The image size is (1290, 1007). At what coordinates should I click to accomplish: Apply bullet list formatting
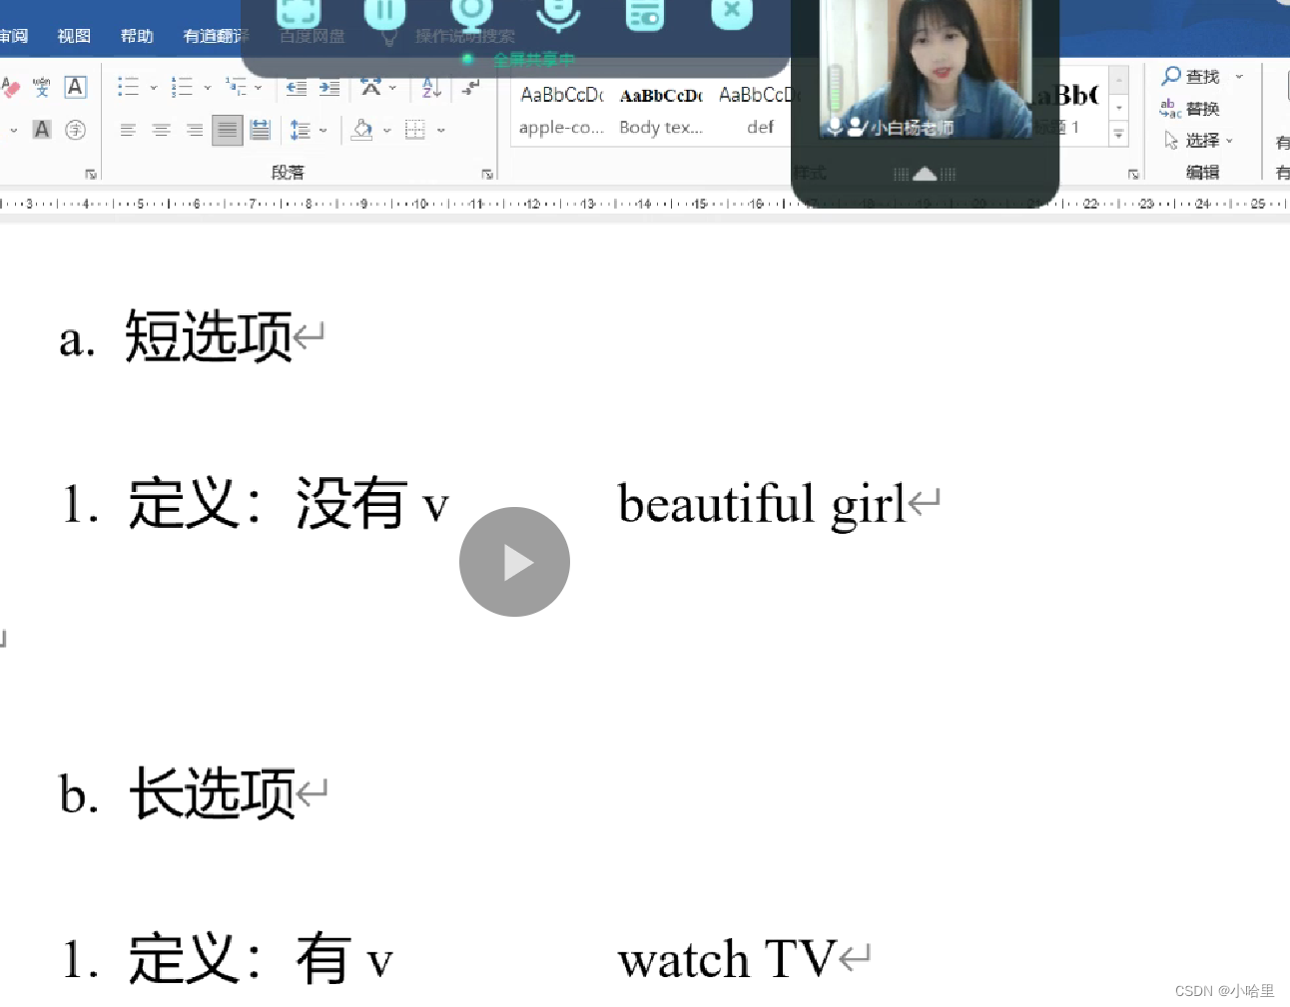[128, 87]
